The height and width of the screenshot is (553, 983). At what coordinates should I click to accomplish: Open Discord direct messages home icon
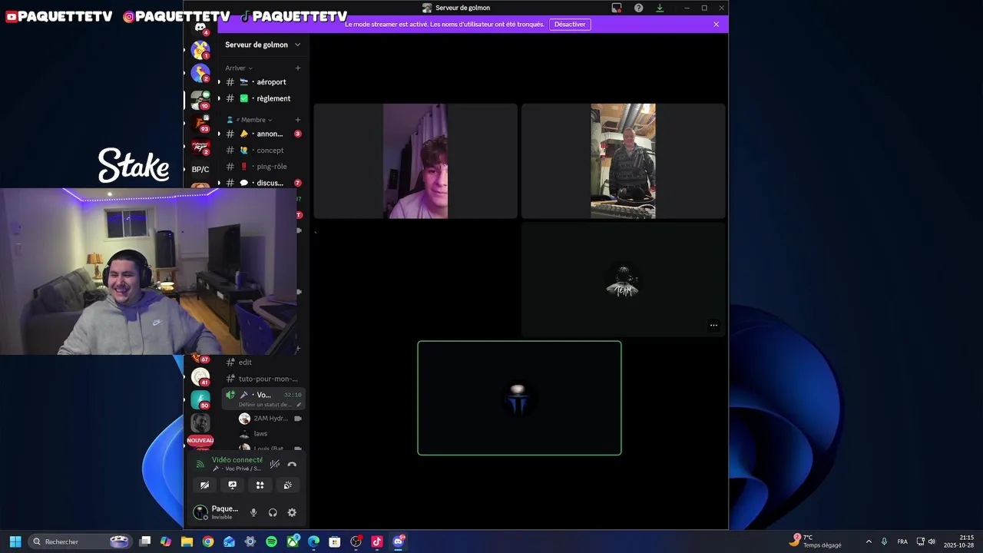(x=200, y=27)
